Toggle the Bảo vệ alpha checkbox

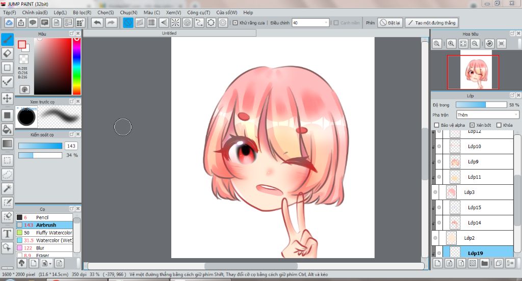437,125
